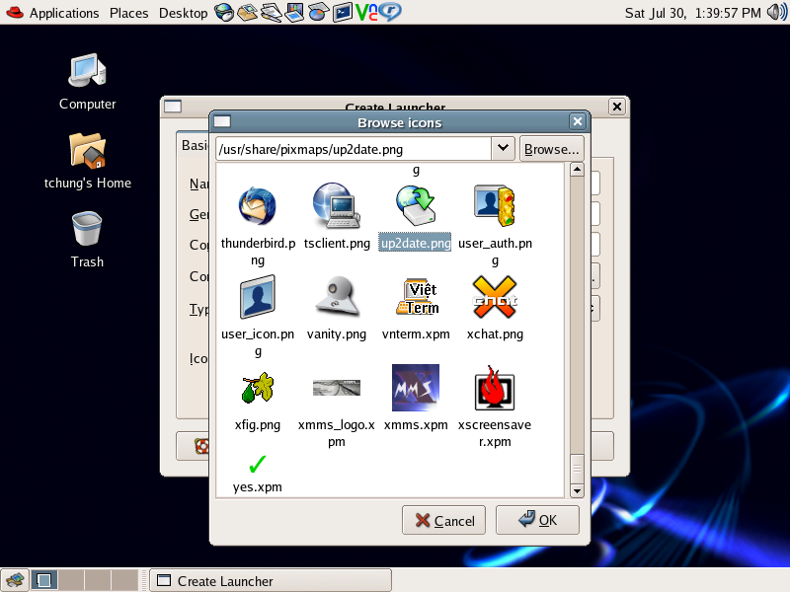Choose the tsclient.png icon
This screenshot has height=592, width=790.
click(336, 205)
